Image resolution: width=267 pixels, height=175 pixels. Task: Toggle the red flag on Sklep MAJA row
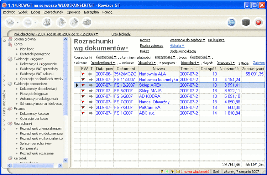click(83, 91)
